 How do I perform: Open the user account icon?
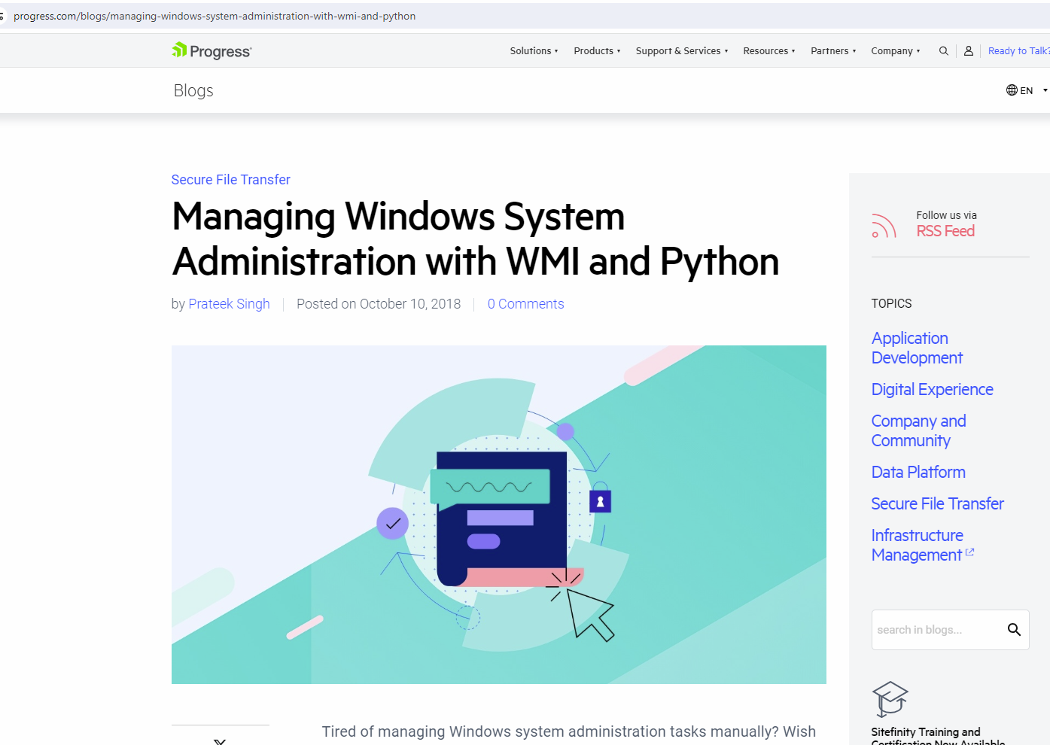(x=969, y=51)
